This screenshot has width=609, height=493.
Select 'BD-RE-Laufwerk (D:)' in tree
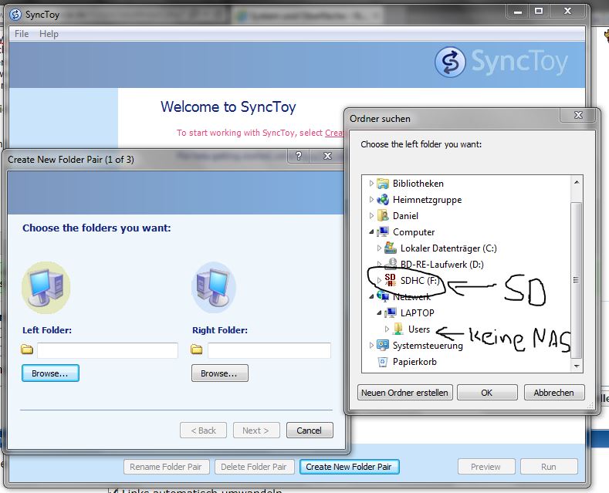(442, 265)
